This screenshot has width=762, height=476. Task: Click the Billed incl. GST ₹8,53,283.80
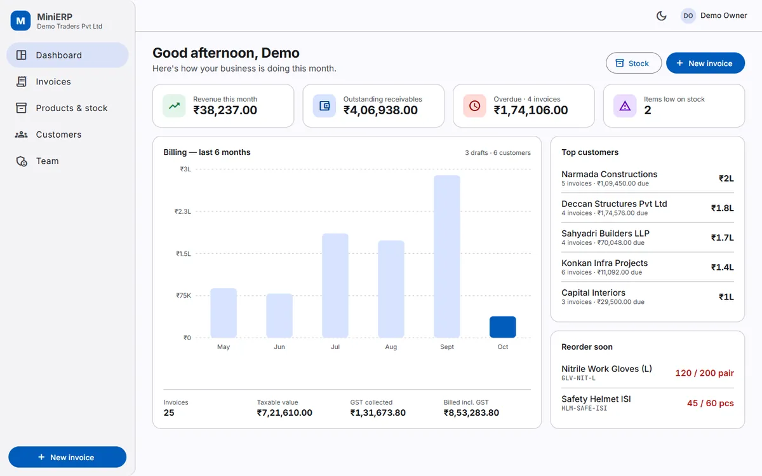(x=471, y=413)
